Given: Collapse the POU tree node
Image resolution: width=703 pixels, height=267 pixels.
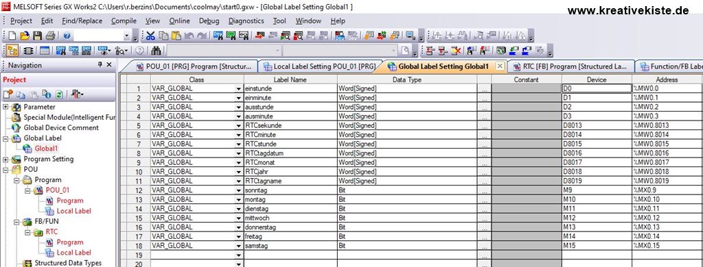Looking at the screenshot, I should (x=5, y=170).
